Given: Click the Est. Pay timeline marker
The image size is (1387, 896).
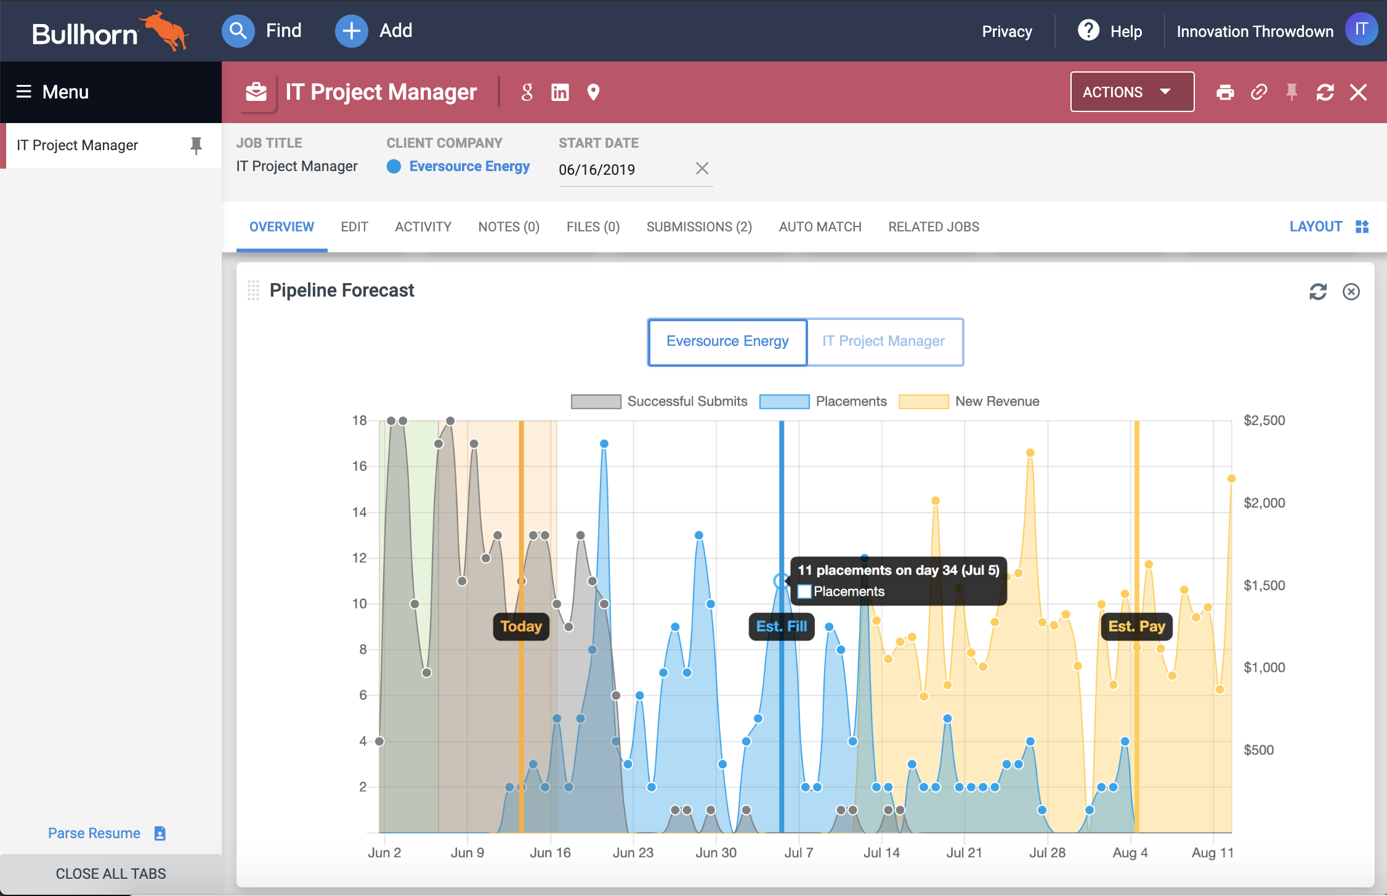Looking at the screenshot, I should [x=1136, y=626].
